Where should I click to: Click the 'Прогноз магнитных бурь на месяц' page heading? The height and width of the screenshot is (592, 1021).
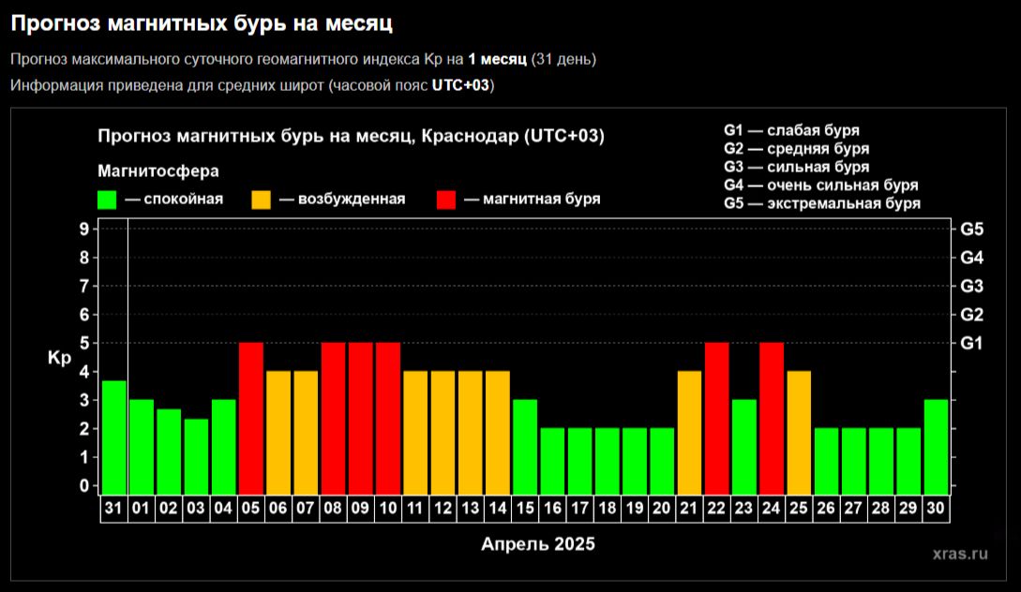202,21
